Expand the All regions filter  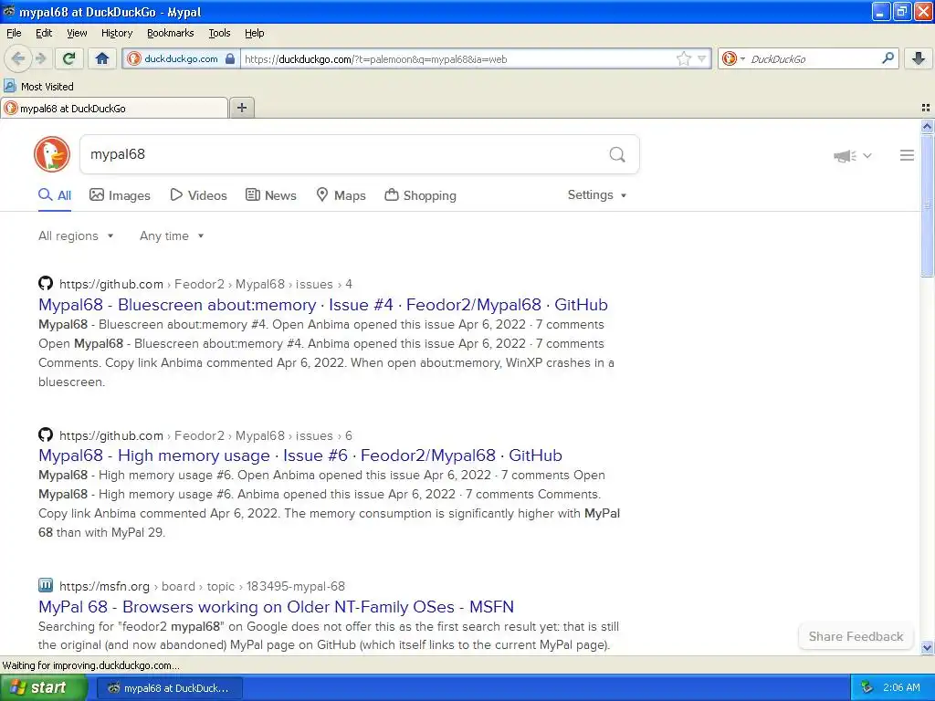[76, 236]
